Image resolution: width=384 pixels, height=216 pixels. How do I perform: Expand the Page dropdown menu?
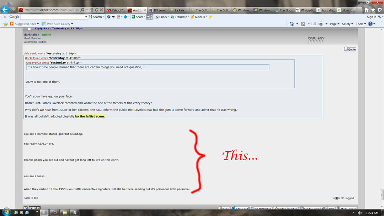(334, 24)
